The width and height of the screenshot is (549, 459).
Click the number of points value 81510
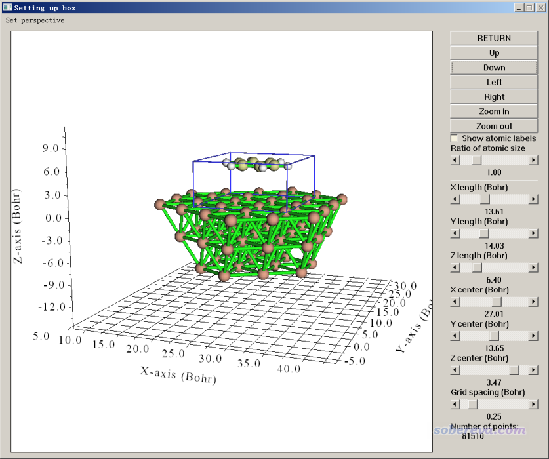tap(473, 436)
